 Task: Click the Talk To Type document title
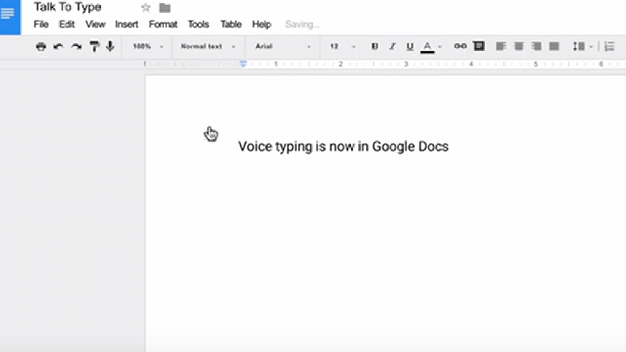[68, 7]
